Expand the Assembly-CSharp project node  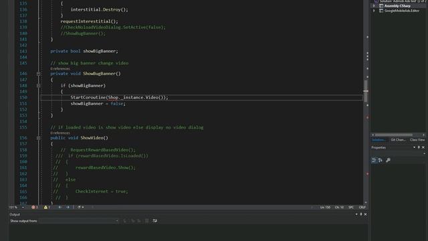pyautogui.click(x=374, y=6)
